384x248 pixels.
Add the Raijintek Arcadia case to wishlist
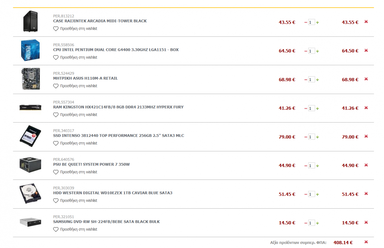[x=75, y=28]
